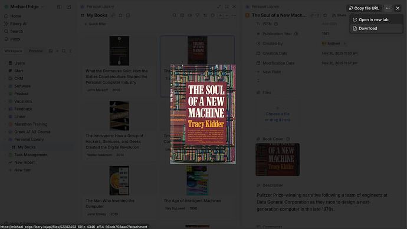The width and height of the screenshot is (407, 229).
Task: Go to Home in the sidebar
Action: coord(12,16)
